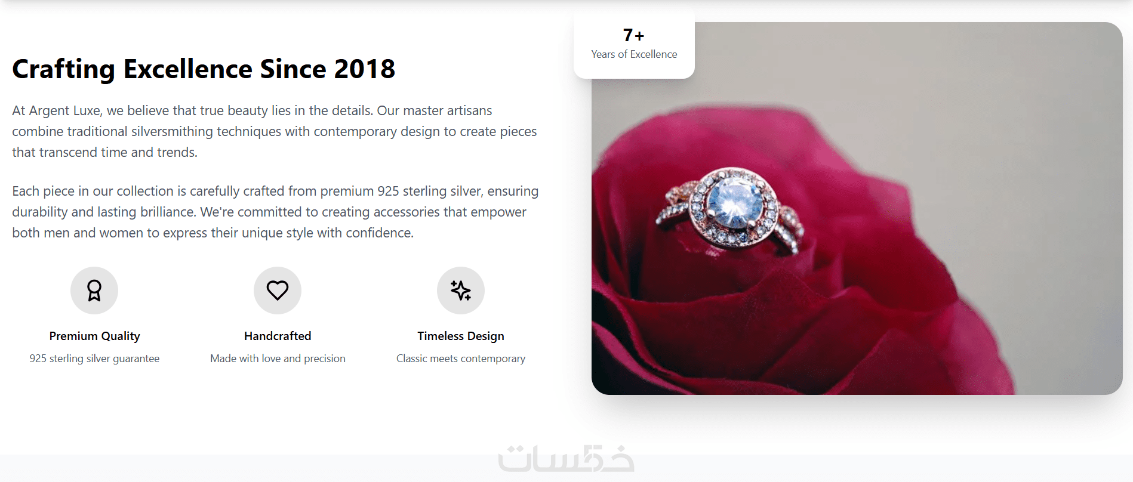Click the Years of Excellence caption
This screenshot has width=1133, height=482.
[634, 54]
